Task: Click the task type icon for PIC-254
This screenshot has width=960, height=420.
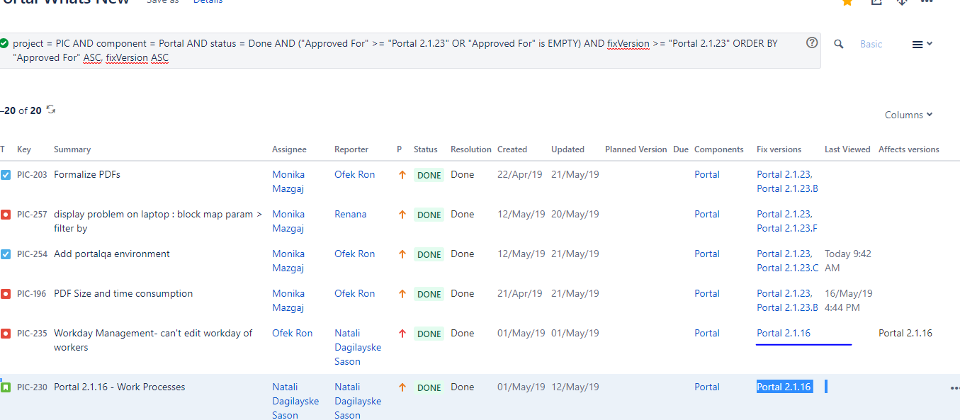Action: click(x=6, y=254)
